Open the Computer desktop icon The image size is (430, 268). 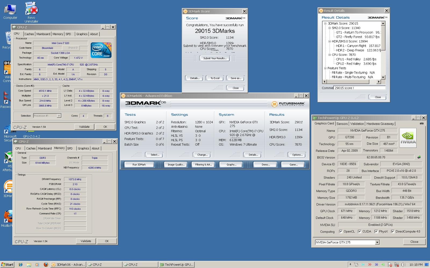[10, 12]
